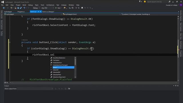Expand the Any CPU platform dropdown
Image resolution: width=183 pixels, height=103 pixels.
tap(53, 8)
